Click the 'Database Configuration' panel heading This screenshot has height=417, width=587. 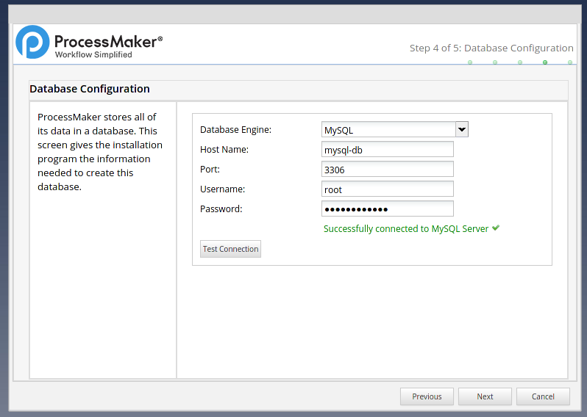click(90, 89)
